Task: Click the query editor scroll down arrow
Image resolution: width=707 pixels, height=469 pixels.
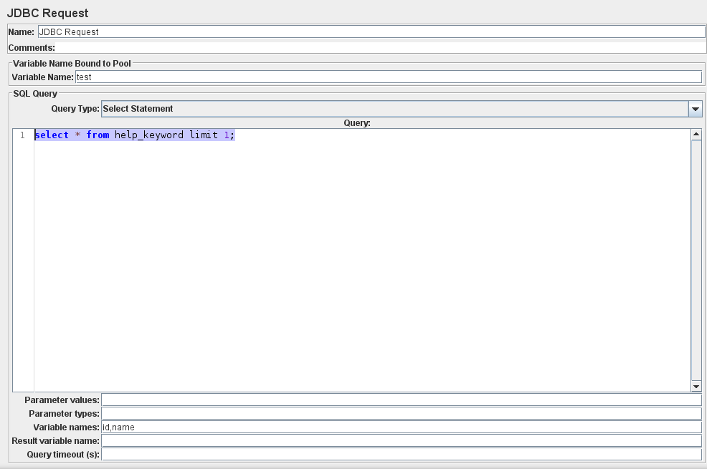Action: point(696,386)
